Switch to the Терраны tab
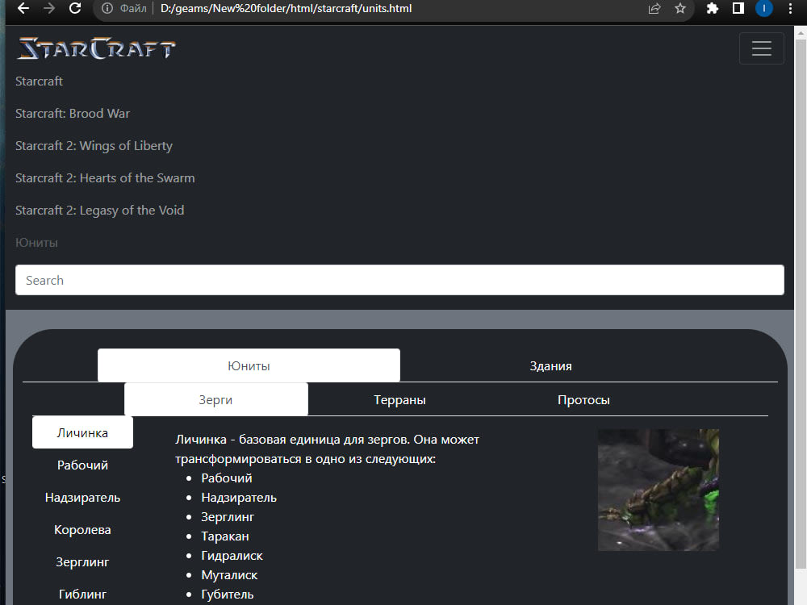The height and width of the screenshot is (605, 807). (399, 400)
